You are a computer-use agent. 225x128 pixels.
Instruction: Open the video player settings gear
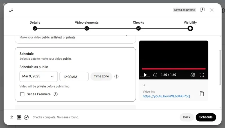(193, 75)
